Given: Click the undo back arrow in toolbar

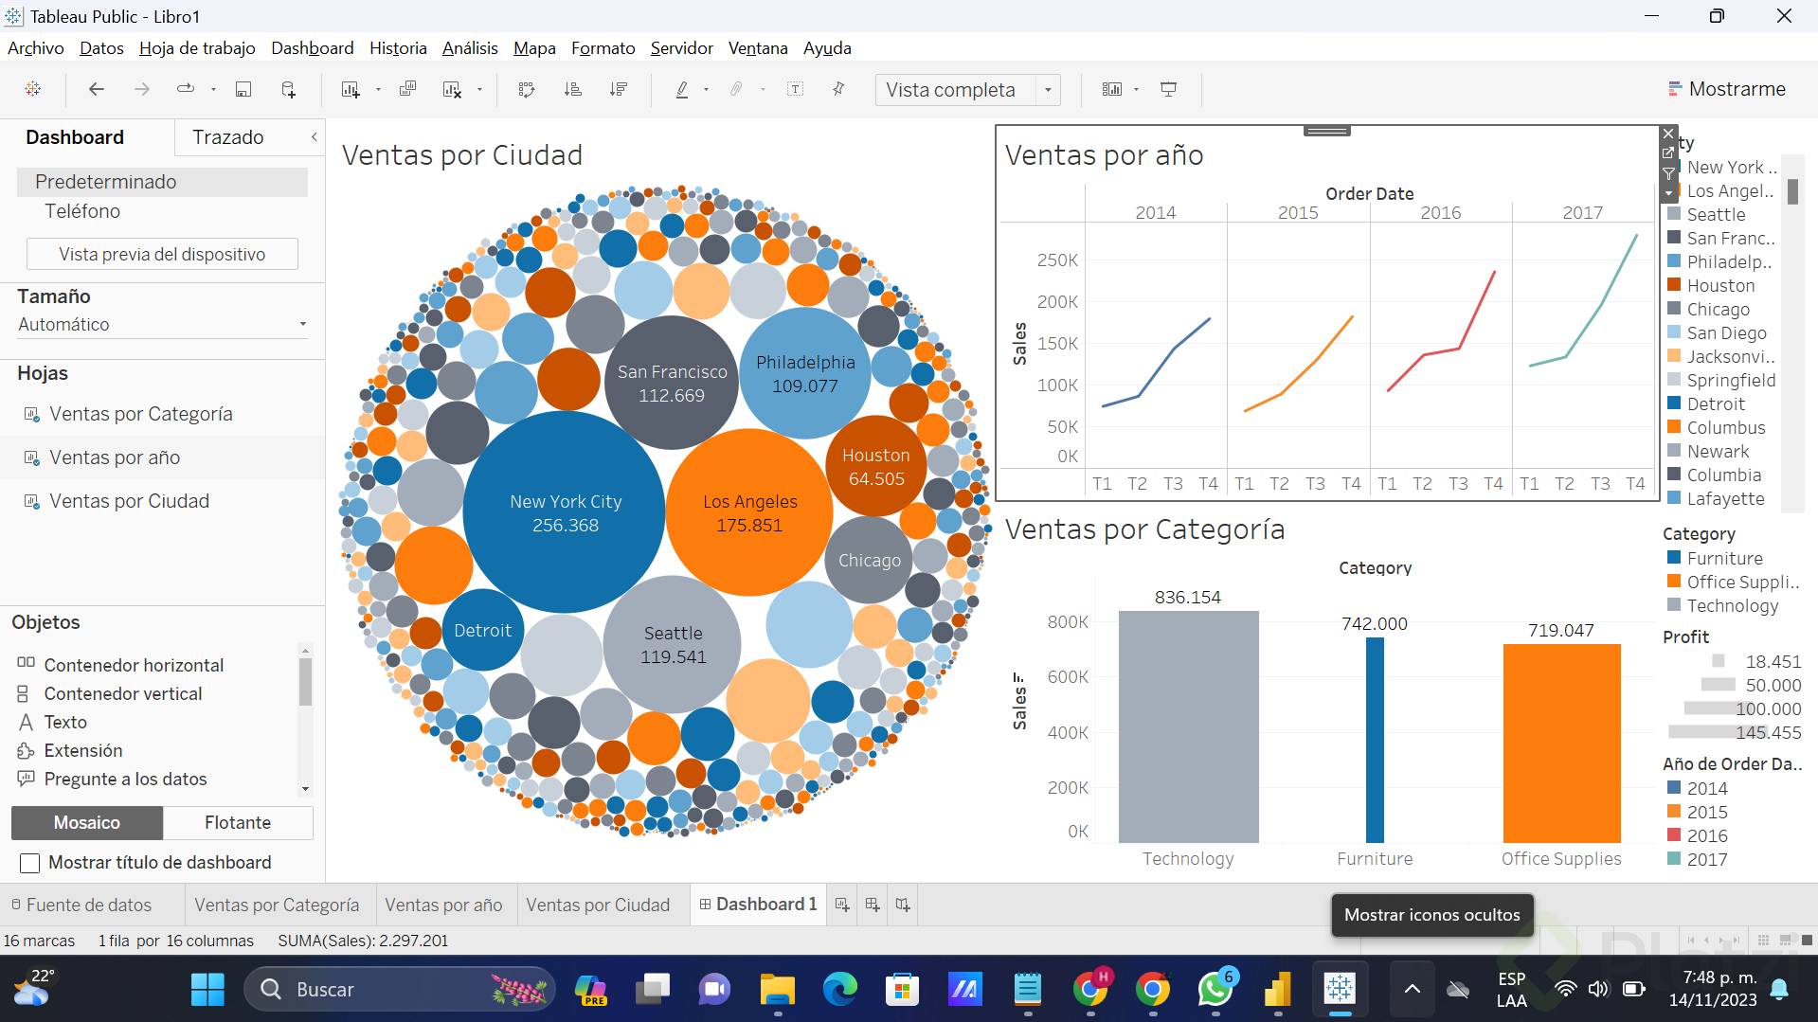Looking at the screenshot, I should point(96,89).
